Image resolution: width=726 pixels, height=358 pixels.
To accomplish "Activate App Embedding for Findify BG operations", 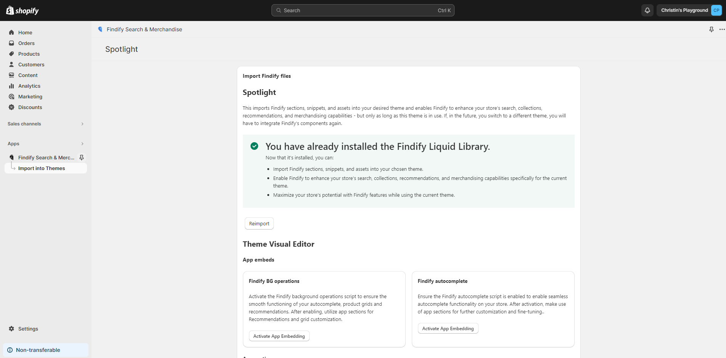I will click(x=279, y=336).
